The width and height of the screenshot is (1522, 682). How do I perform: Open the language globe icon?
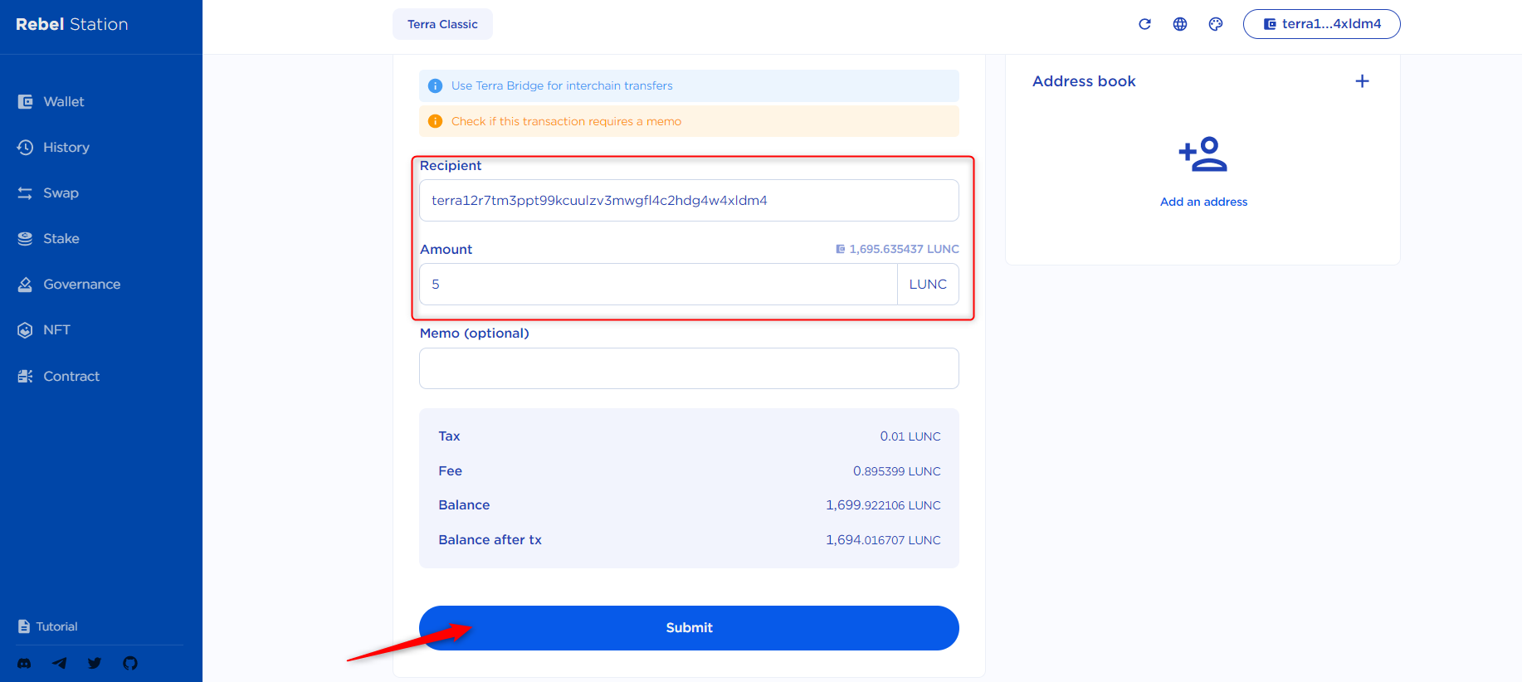click(1180, 24)
